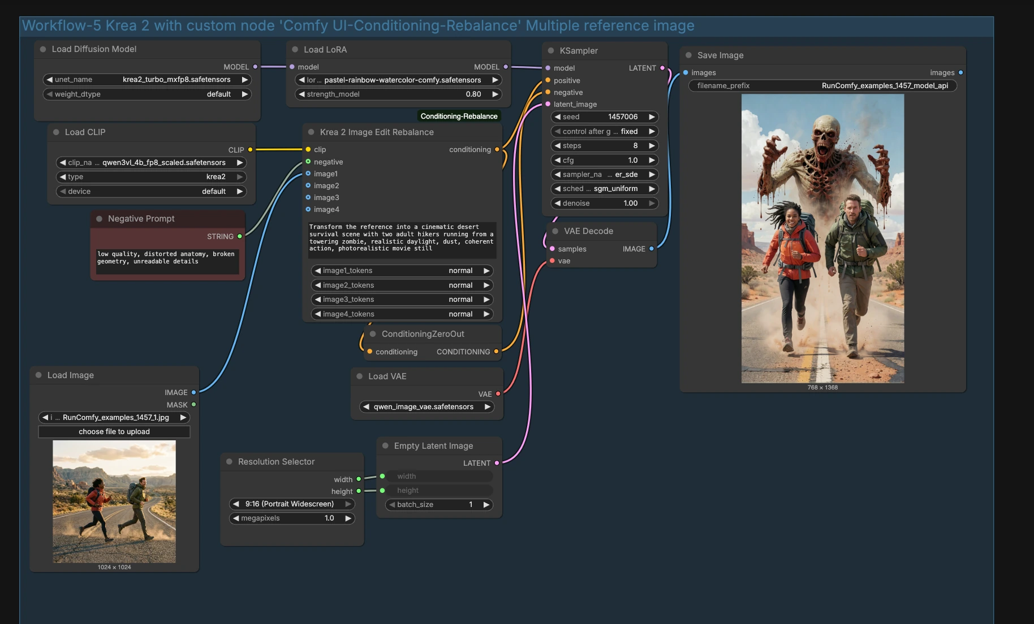Click the Transform the reference prompt text
Screen dimensions: 1034x624
tap(402, 240)
